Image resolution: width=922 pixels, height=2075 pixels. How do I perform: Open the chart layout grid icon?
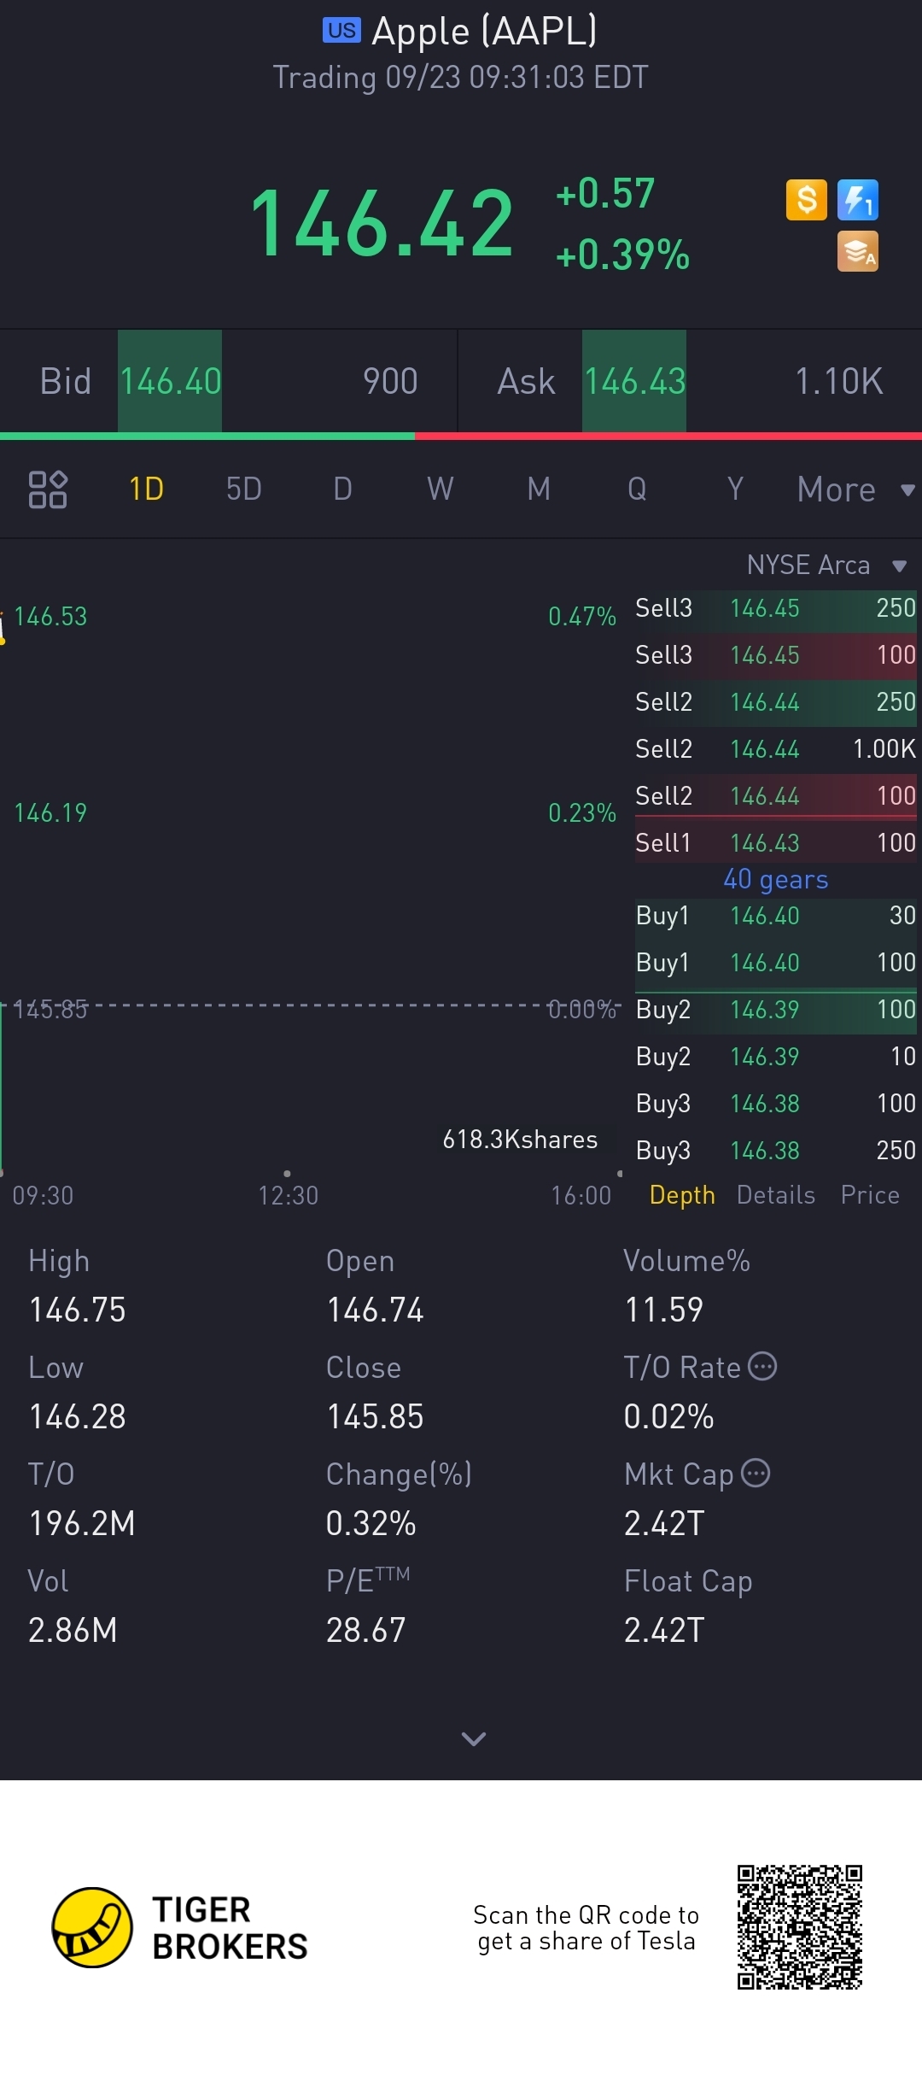click(x=48, y=489)
